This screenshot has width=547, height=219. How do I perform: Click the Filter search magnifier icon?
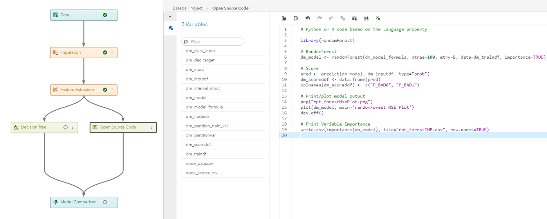pos(186,42)
